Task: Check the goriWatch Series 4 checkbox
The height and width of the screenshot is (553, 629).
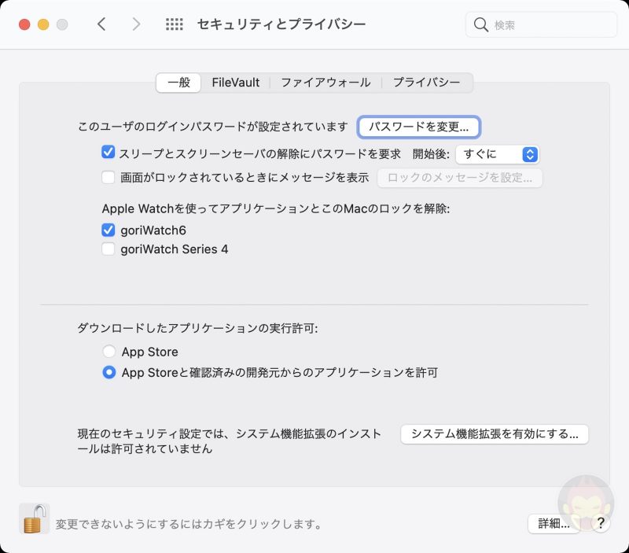Action: pos(108,249)
